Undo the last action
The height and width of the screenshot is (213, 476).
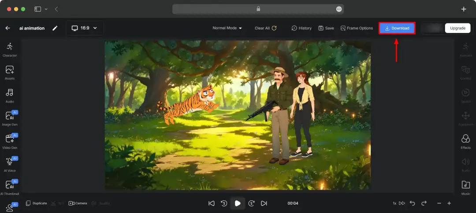click(412, 203)
